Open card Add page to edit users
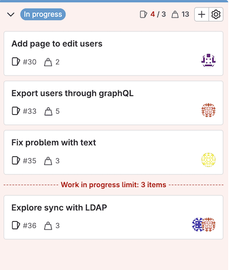230x270 pixels. 114,53
